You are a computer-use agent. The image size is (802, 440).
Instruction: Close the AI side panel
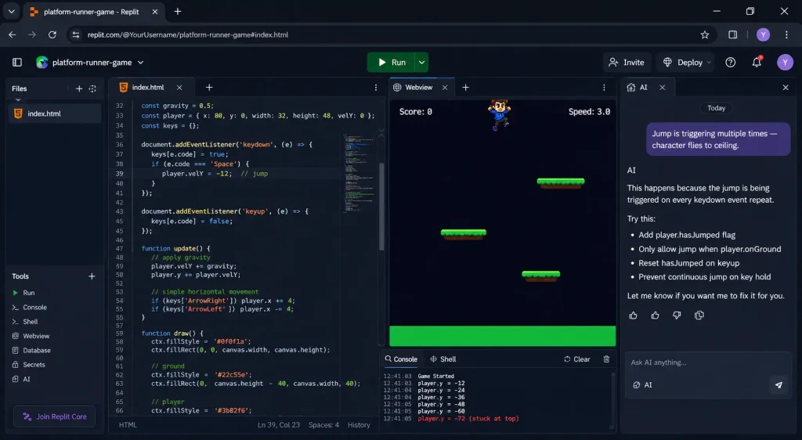click(786, 88)
